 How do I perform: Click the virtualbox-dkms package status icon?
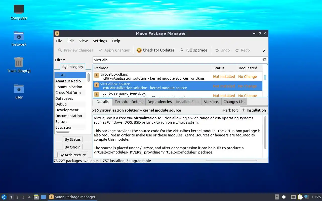[96, 76]
